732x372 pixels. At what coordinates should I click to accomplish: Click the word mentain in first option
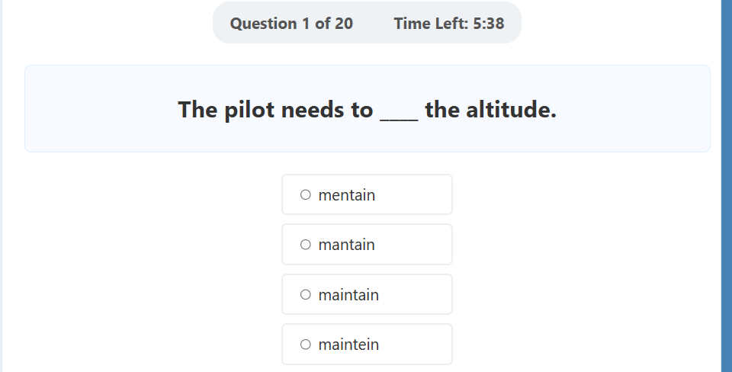click(x=347, y=195)
